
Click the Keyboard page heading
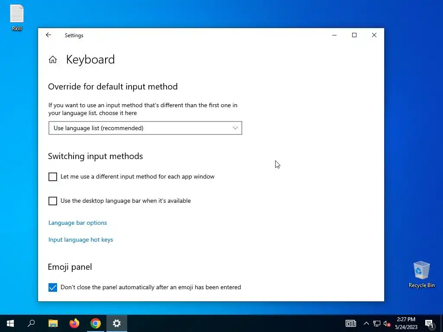[x=90, y=60]
